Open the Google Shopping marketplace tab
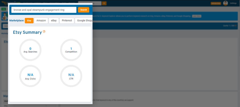This screenshot has width=240, height=107. coord(84,20)
